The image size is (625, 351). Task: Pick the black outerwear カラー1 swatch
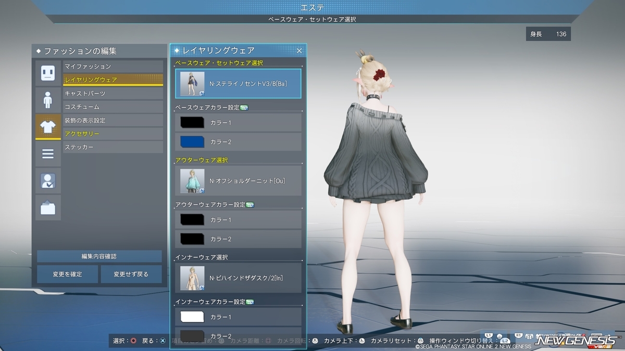(192, 220)
